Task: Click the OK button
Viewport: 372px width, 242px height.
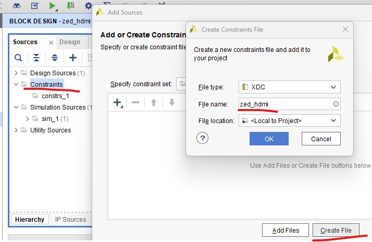Action: [x=269, y=139]
